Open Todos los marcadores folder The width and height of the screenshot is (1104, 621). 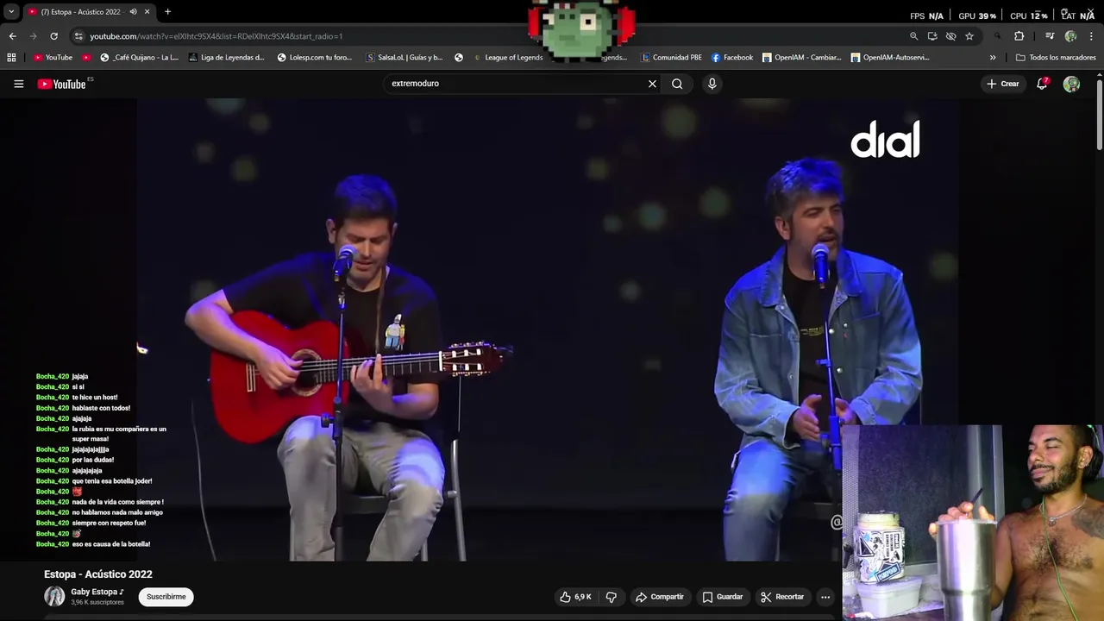1056,58
